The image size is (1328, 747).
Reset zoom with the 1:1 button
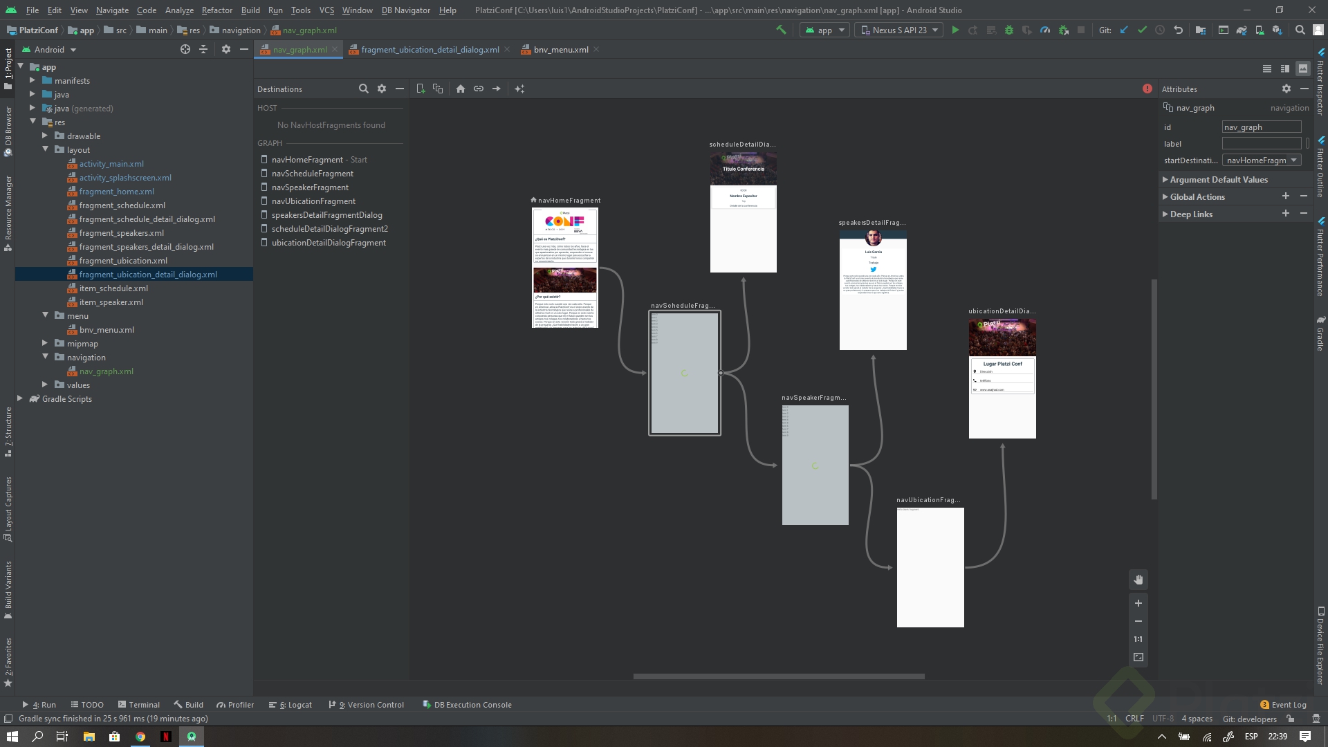tap(1138, 639)
